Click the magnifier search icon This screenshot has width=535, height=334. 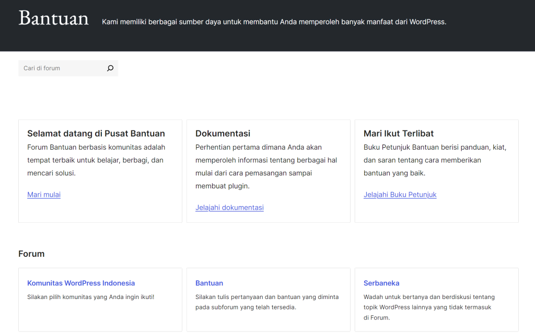pyautogui.click(x=110, y=68)
